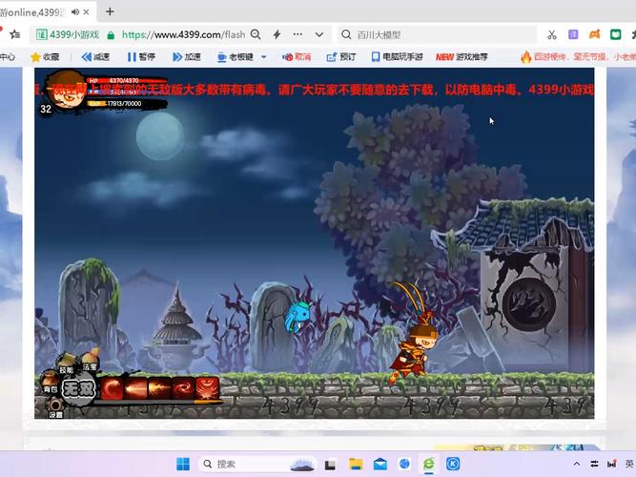Click the HP bar reading 4370/4370

point(127,80)
